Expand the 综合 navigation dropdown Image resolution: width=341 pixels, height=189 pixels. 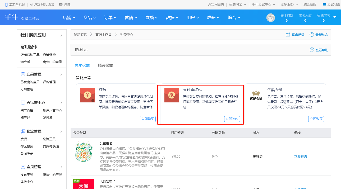(234, 18)
